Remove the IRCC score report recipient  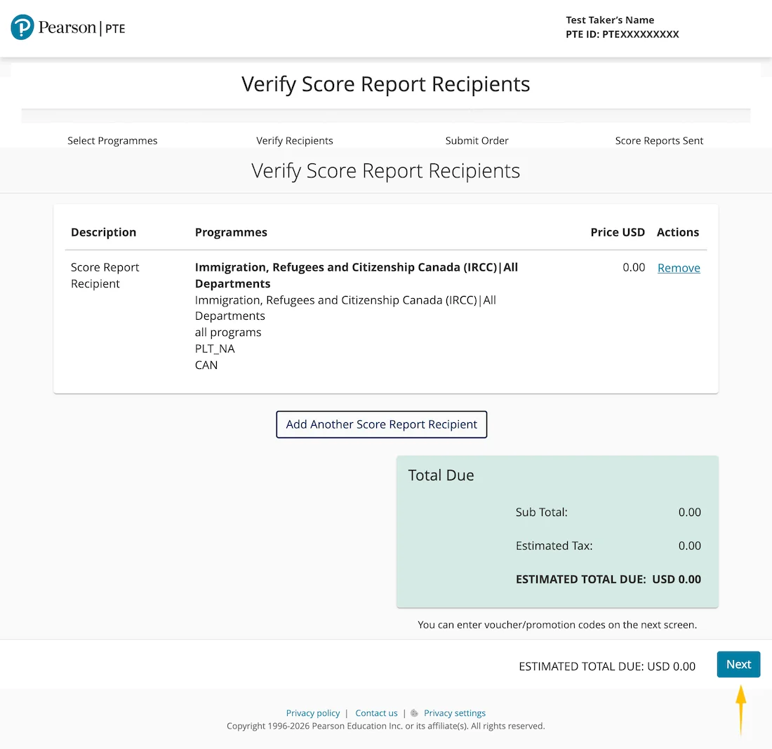point(679,268)
